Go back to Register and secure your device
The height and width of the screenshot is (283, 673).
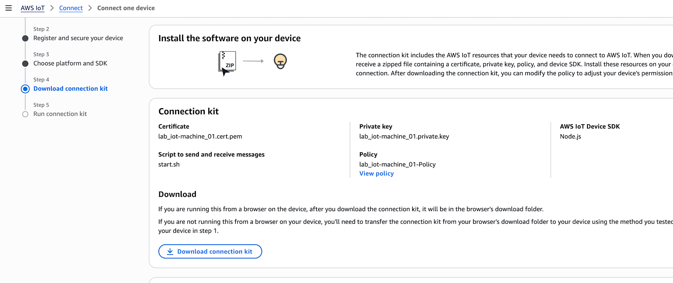point(78,38)
